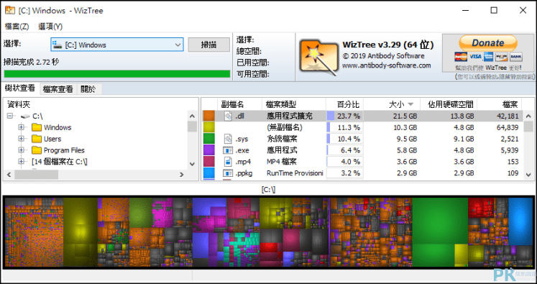The image size is (537, 284).
Task: Click the .dll file type icon
Action: coord(228,116)
